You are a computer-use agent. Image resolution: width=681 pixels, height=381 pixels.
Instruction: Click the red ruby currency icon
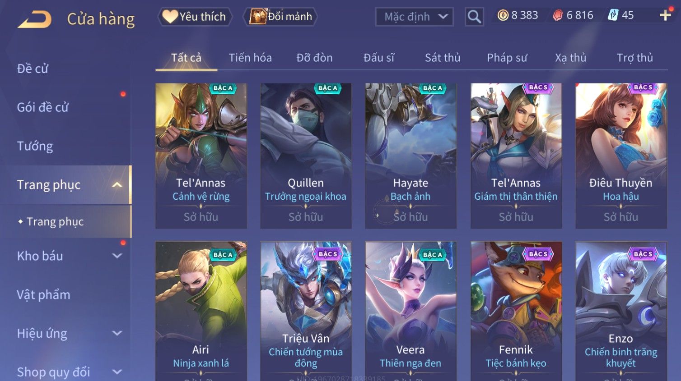point(558,16)
